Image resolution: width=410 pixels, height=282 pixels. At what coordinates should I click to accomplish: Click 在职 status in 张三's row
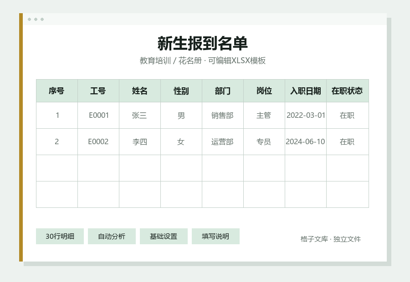pos(348,116)
